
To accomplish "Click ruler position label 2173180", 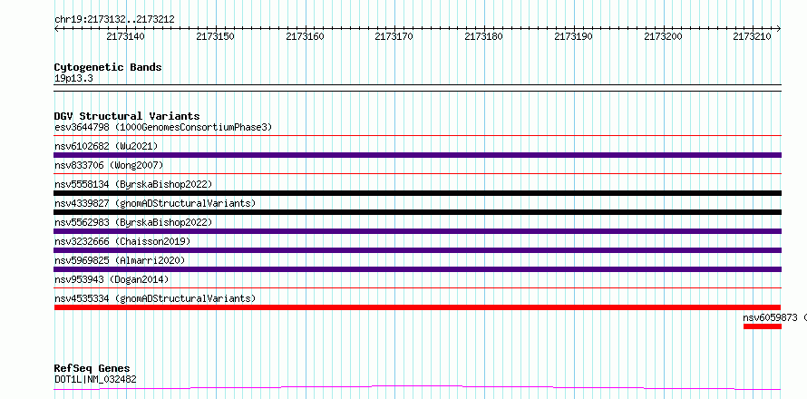I will click(x=484, y=36).
